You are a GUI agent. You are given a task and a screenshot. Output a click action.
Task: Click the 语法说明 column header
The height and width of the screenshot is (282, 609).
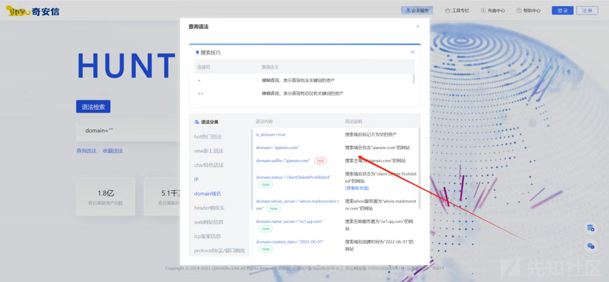[354, 122]
